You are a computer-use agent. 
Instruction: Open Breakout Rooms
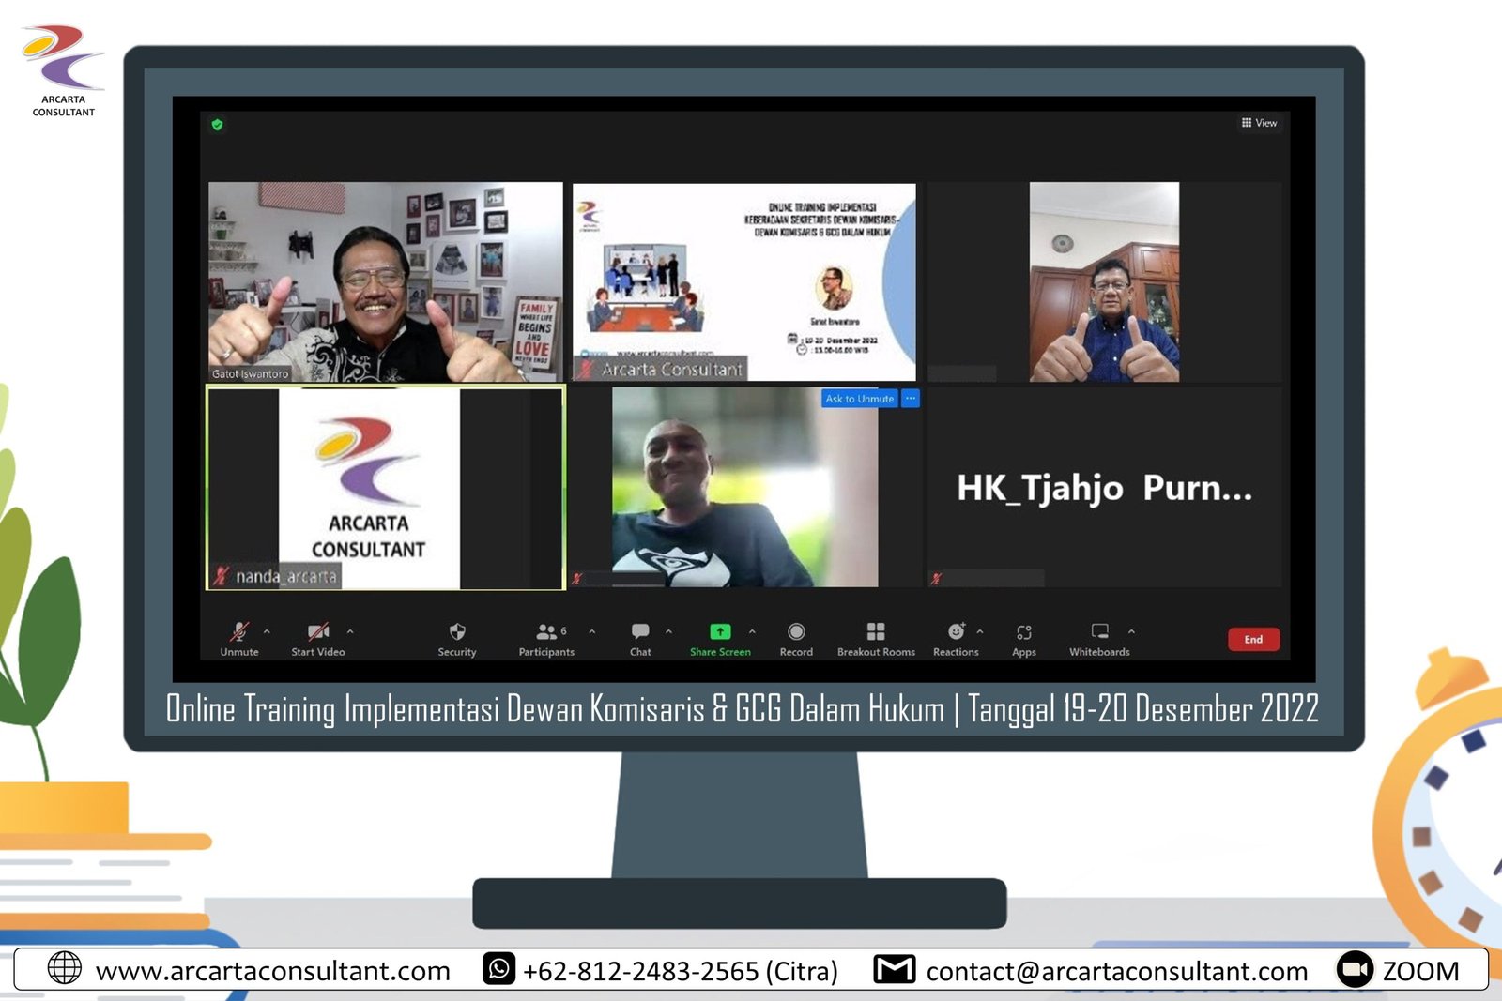(x=876, y=632)
